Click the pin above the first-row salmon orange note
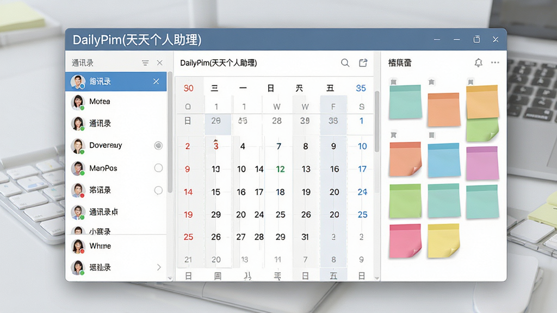The width and height of the screenshot is (557, 313). (x=431, y=83)
